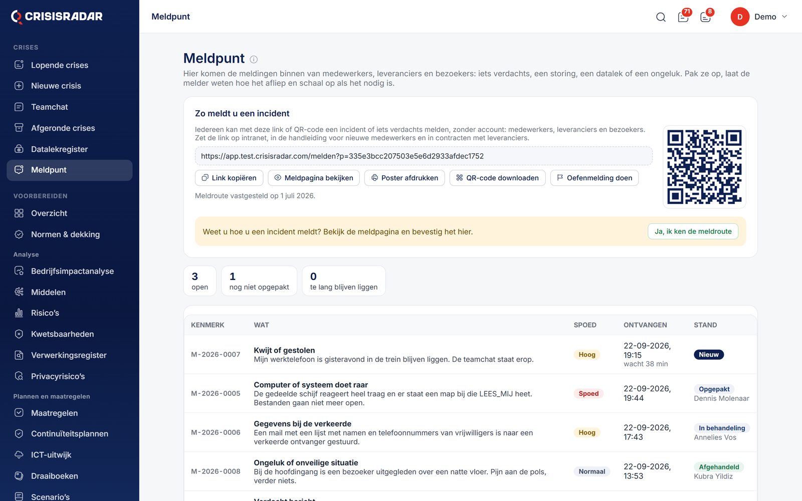
Task: Click QR-code downloaden button
Action: (498, 178)
